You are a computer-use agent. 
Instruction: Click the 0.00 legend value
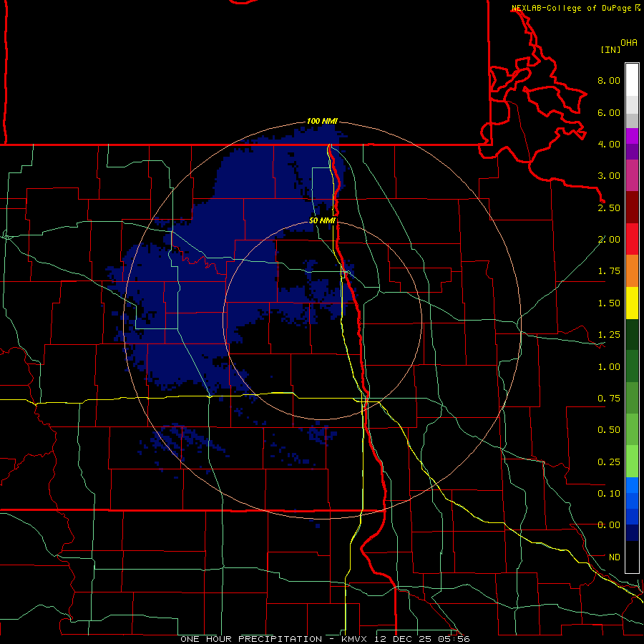pos(609,525)
